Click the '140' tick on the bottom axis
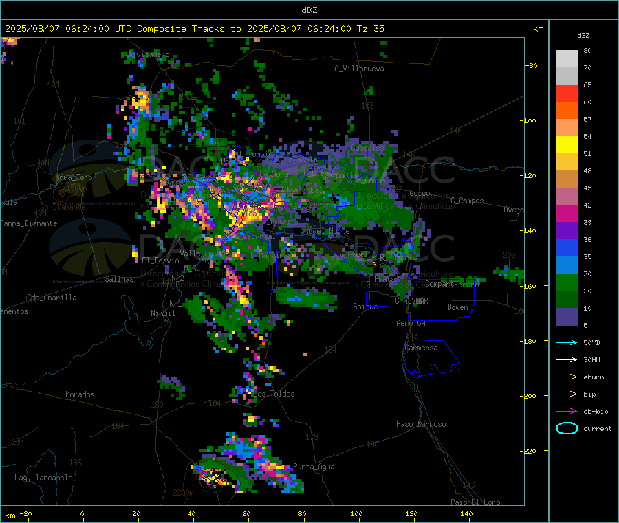This screenshot has height=523, width=619. pyautogui.click(x=466, y=513)
